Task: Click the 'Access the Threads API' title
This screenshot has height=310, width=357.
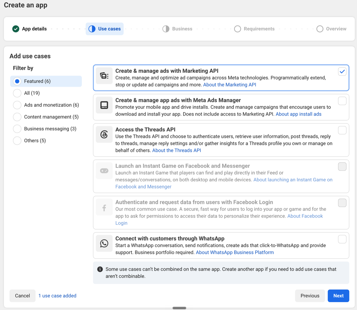Action: pyautogui.click(x=145, y=130)
